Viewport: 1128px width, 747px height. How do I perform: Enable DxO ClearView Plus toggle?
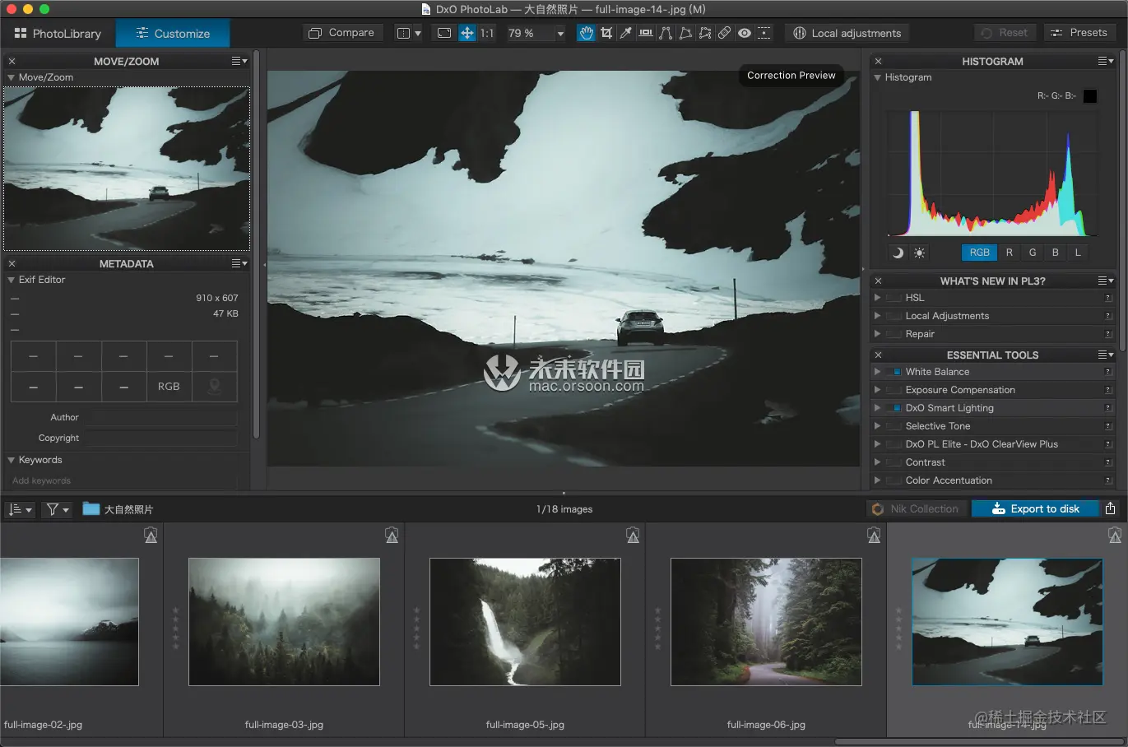(x=895, y=444)
